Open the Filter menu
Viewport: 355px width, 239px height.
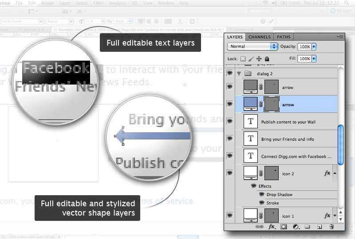[x=99, y=3]
